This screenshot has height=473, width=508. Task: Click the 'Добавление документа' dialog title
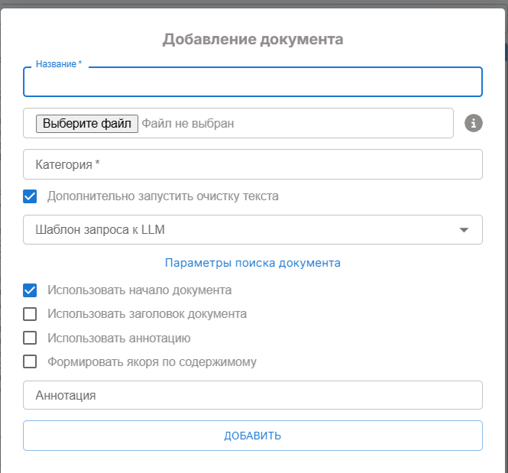coord(253,40)
